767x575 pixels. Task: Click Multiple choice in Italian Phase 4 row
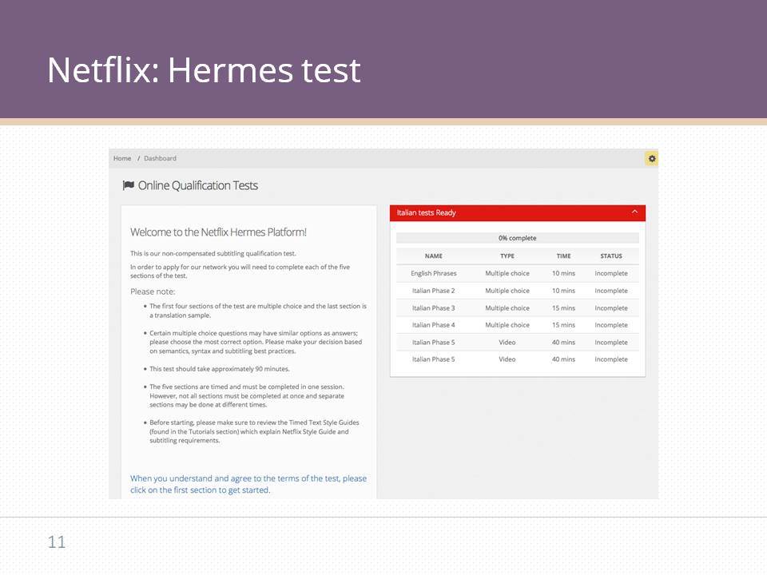coord(507,325)
